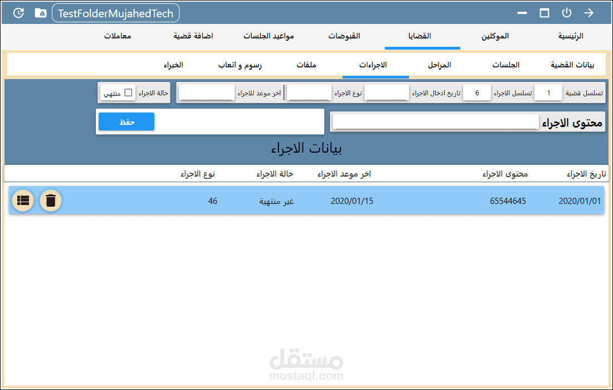Open the الموكلين tab
The height and width of the screenshot is (390, 613).
(495, 36)
